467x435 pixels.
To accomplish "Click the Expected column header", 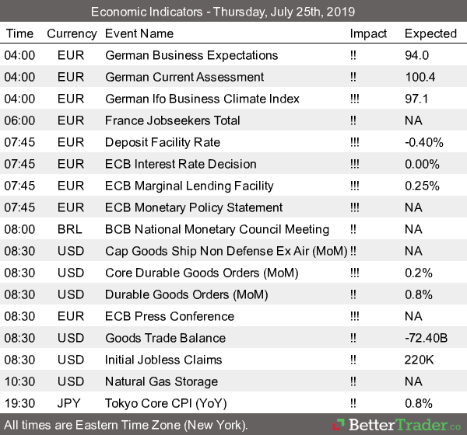I will coord(430,33).
